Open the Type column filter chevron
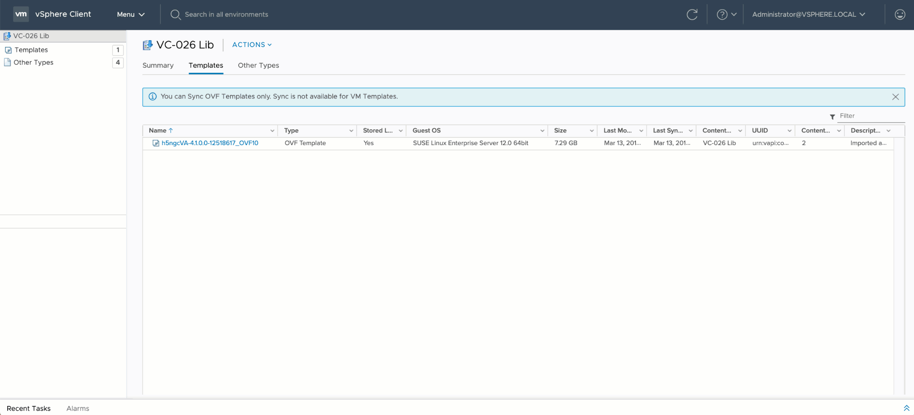 (x=351, y=131)
